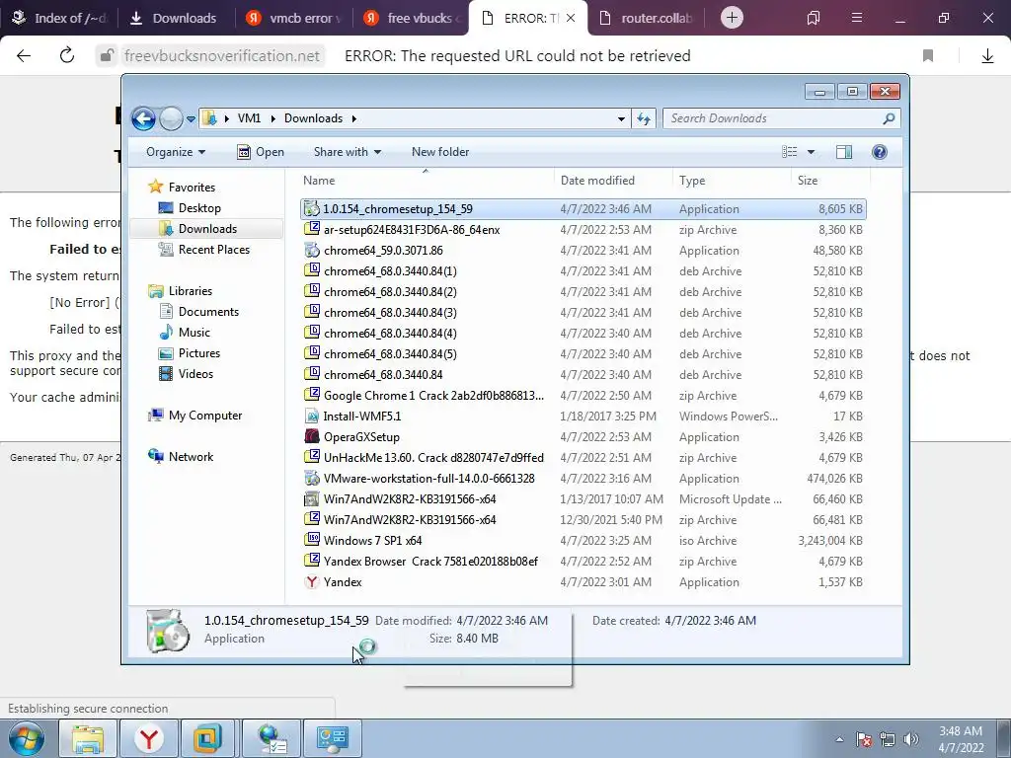Expand the address bar history dropdown

pyautogui.click(x=621, y=118)
